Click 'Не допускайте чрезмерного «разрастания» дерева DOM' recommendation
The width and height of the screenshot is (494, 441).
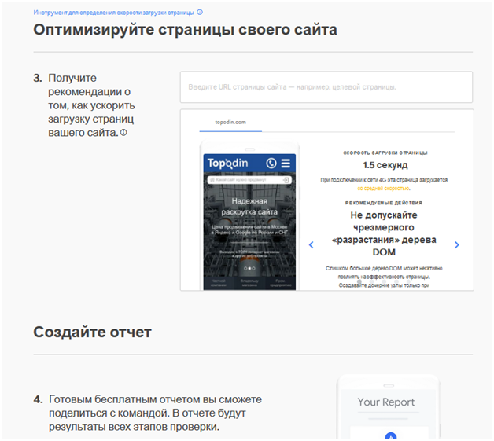click(384, 233)
